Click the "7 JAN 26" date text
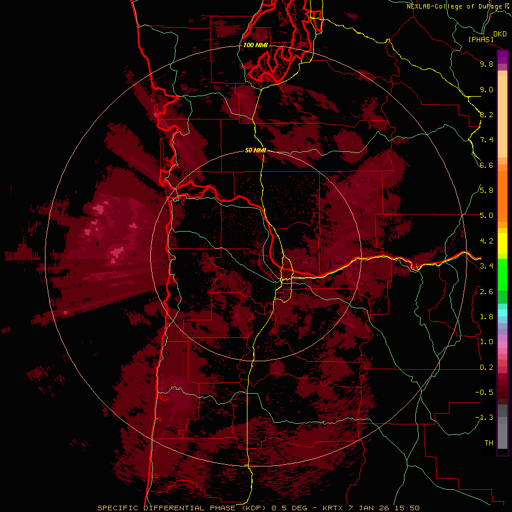512x512 pixels. pyautogui.click(x=368, y=508)
